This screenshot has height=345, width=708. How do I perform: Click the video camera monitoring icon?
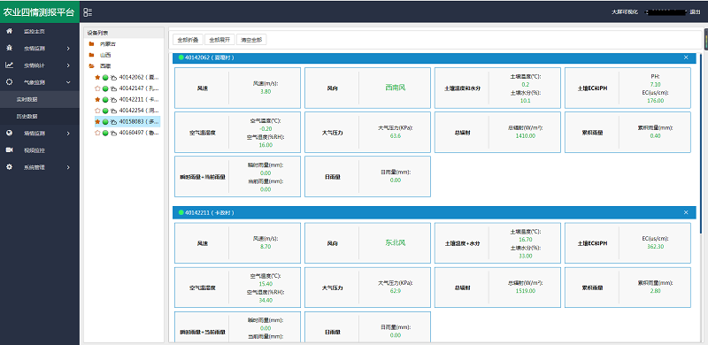pyautogui.click(x=10, y=149)
